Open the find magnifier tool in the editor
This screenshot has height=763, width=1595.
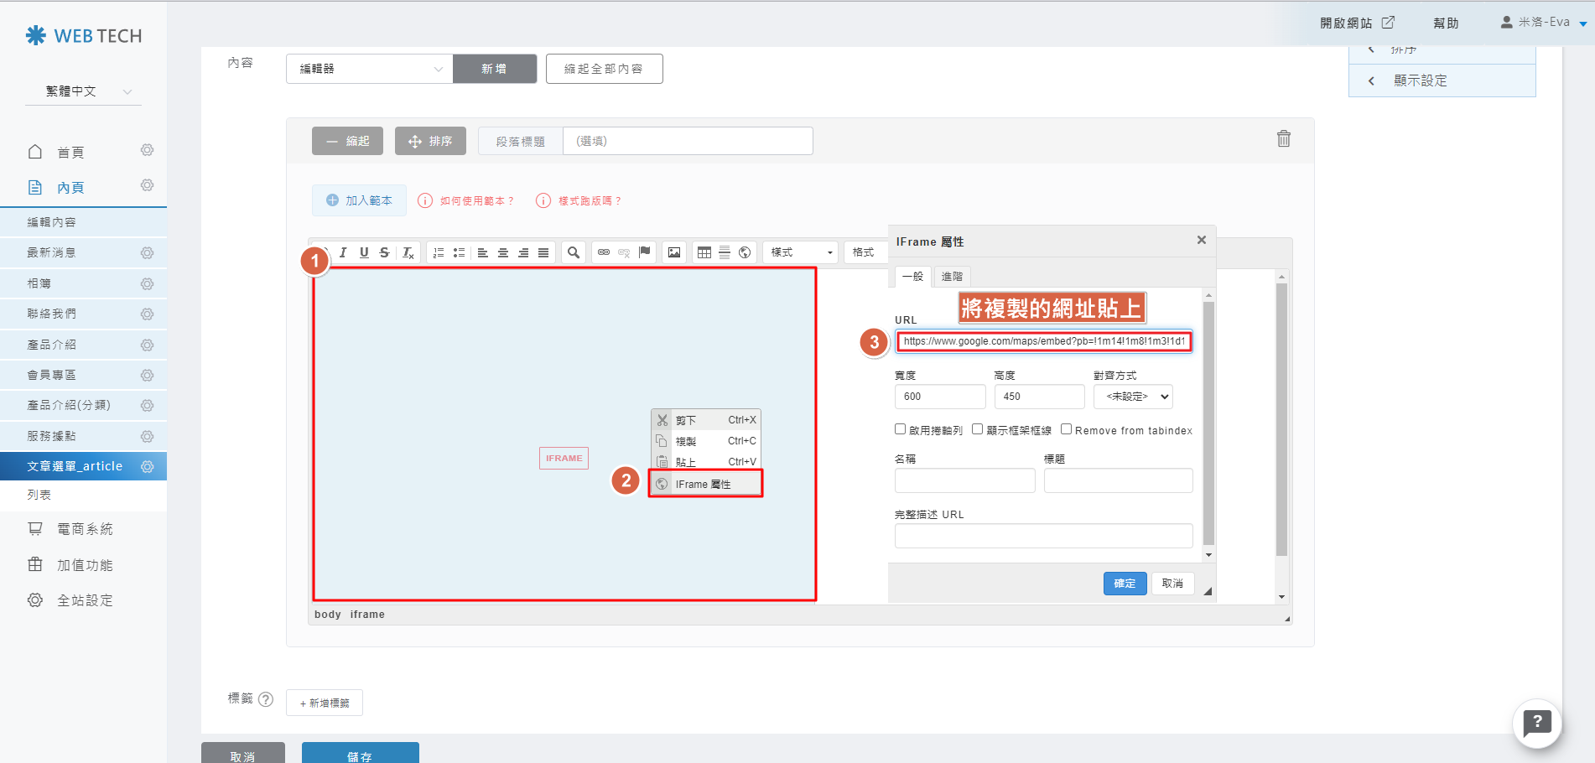(x=574, y=252)
